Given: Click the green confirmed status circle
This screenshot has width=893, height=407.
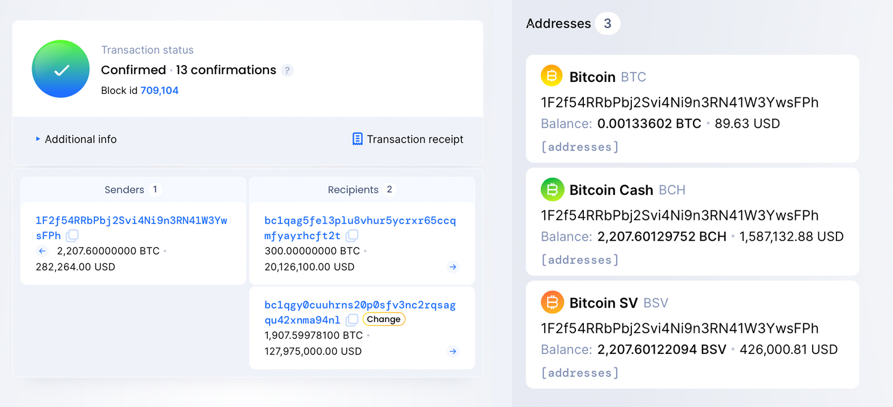Looking at the screenshot, I should click(x=60, y=69).
